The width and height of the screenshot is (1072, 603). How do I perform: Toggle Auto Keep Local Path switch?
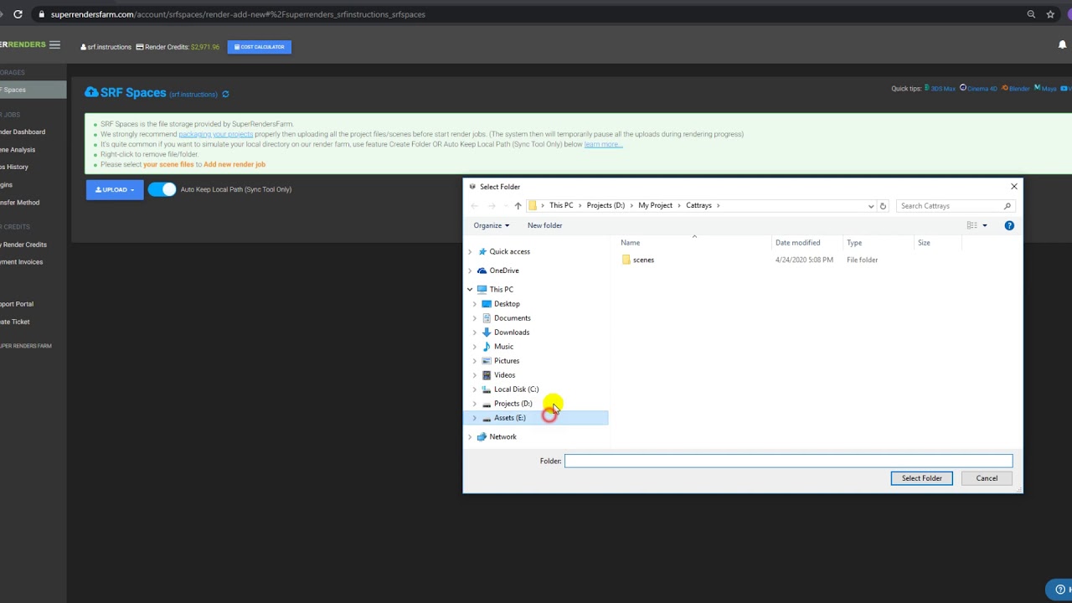[162, 189]
